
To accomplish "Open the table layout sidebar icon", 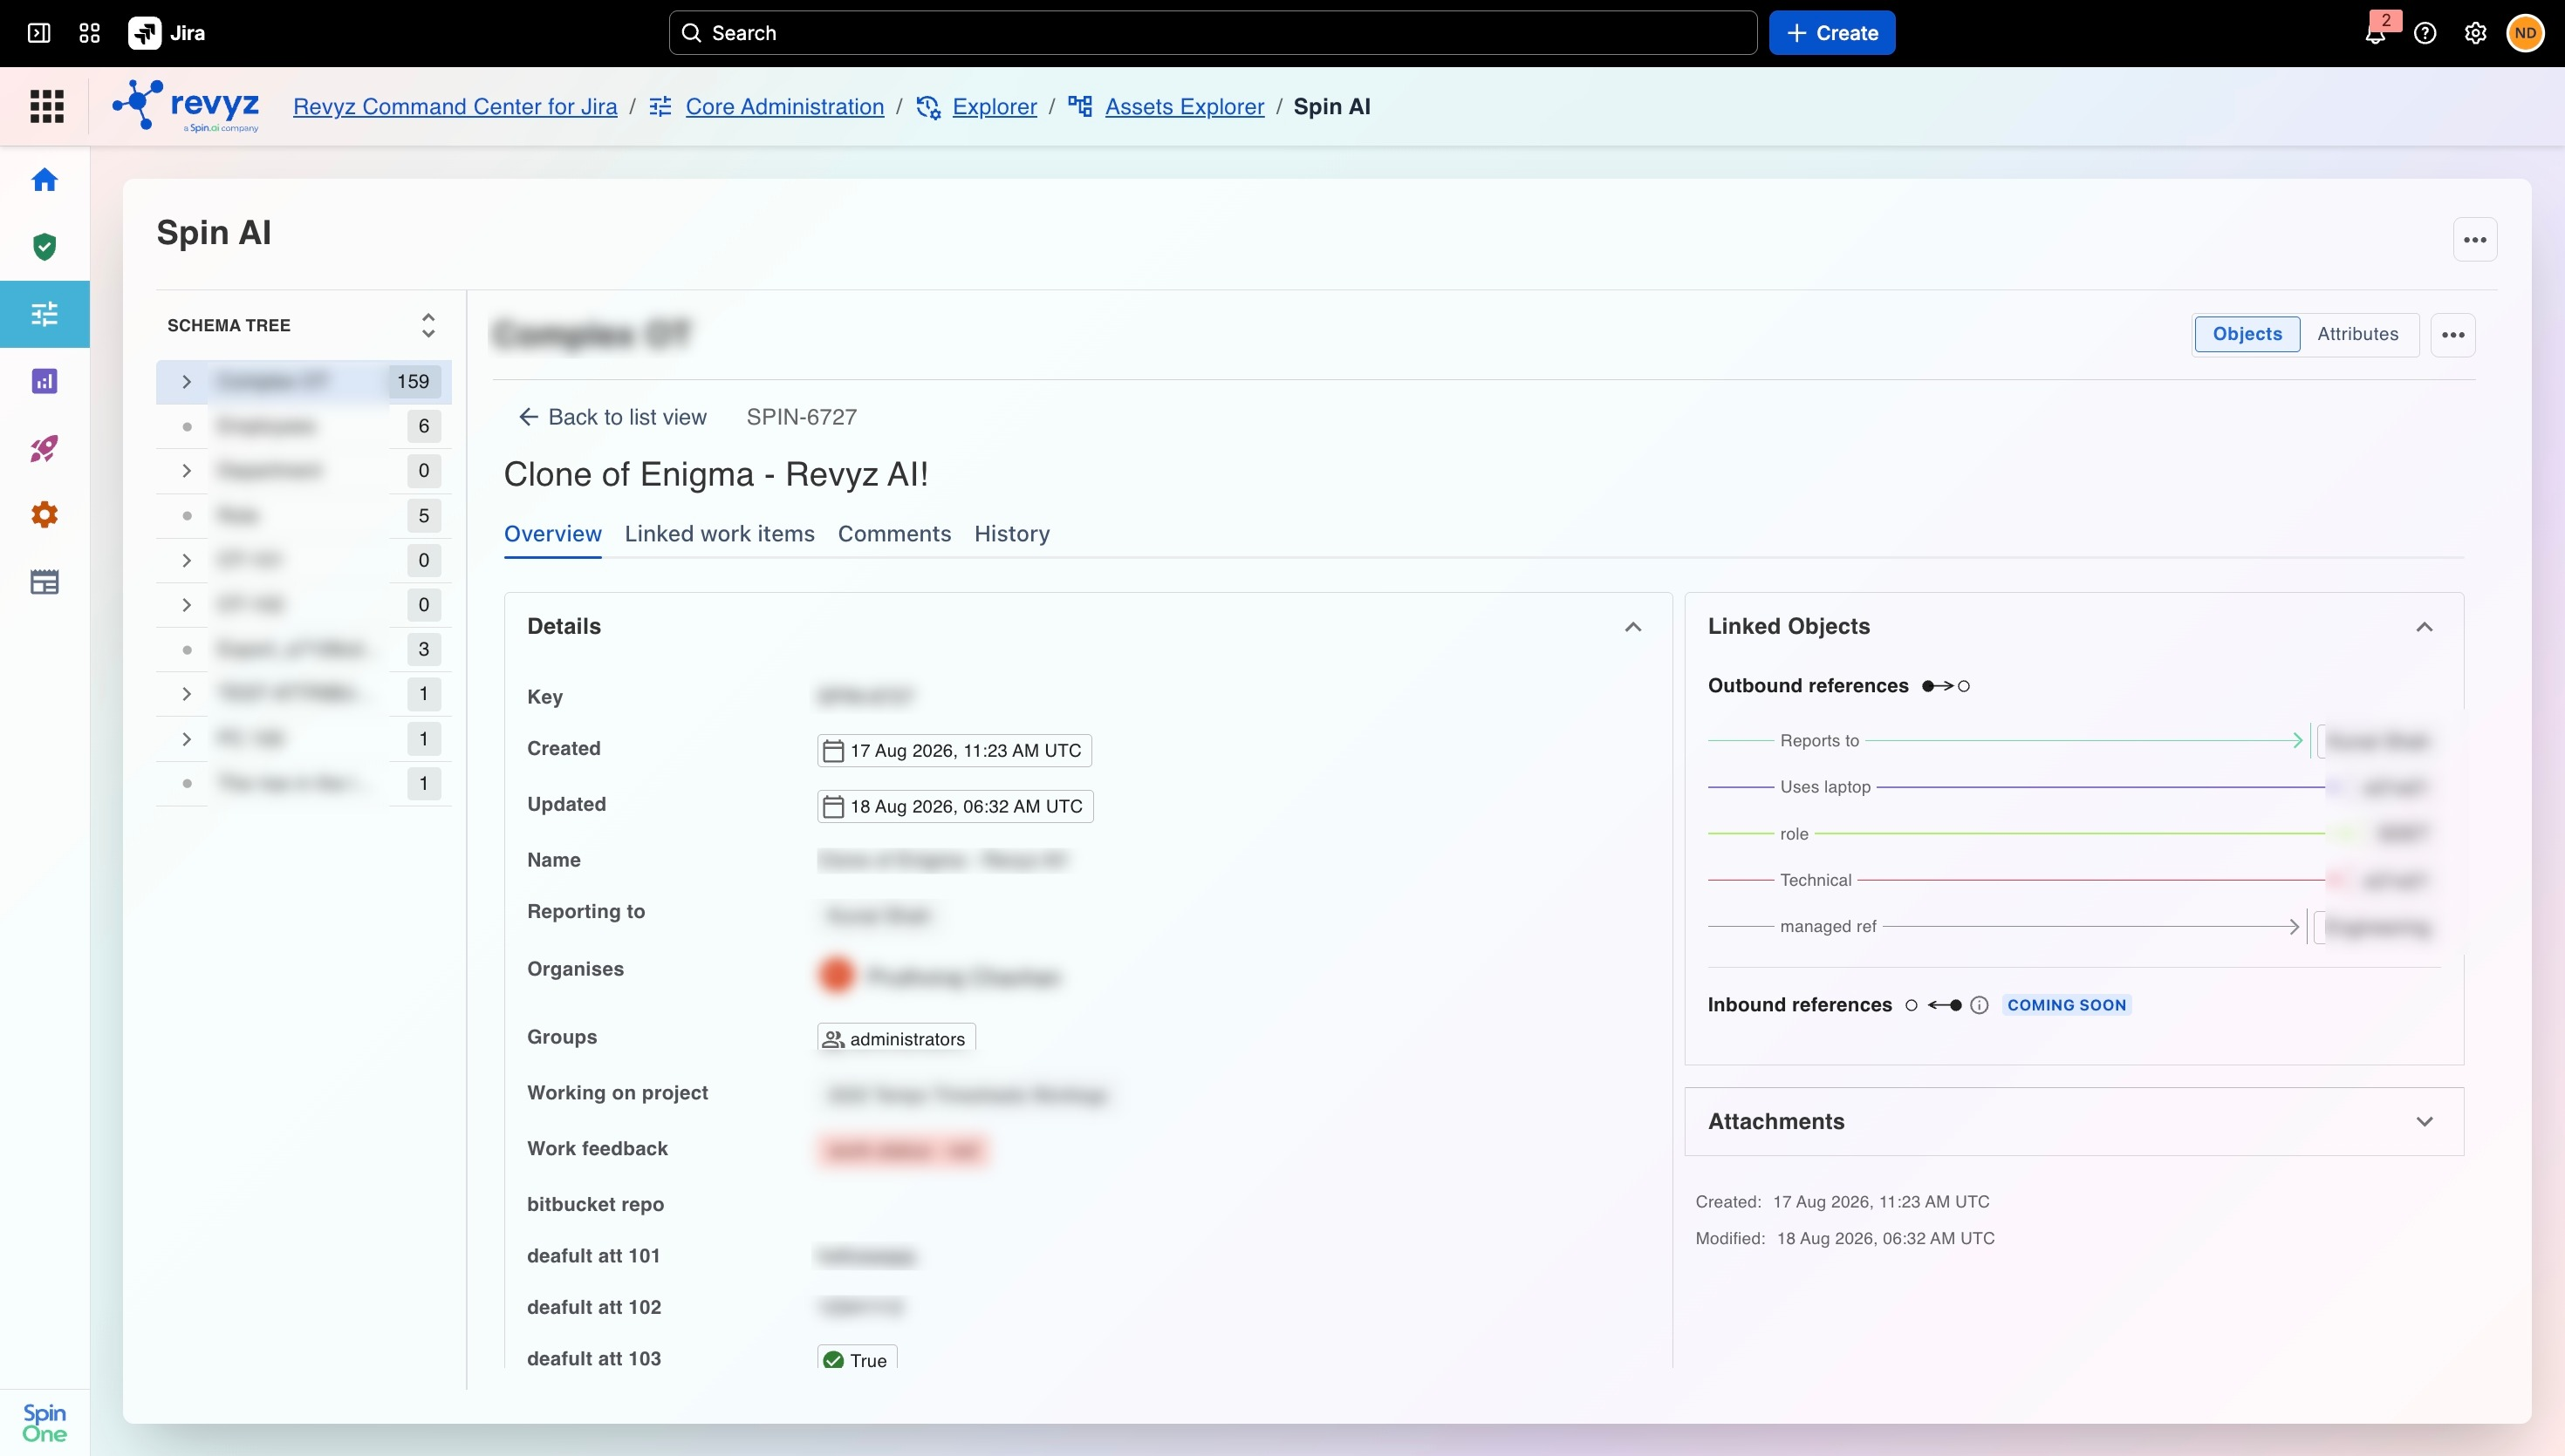I will click(44, 582).
